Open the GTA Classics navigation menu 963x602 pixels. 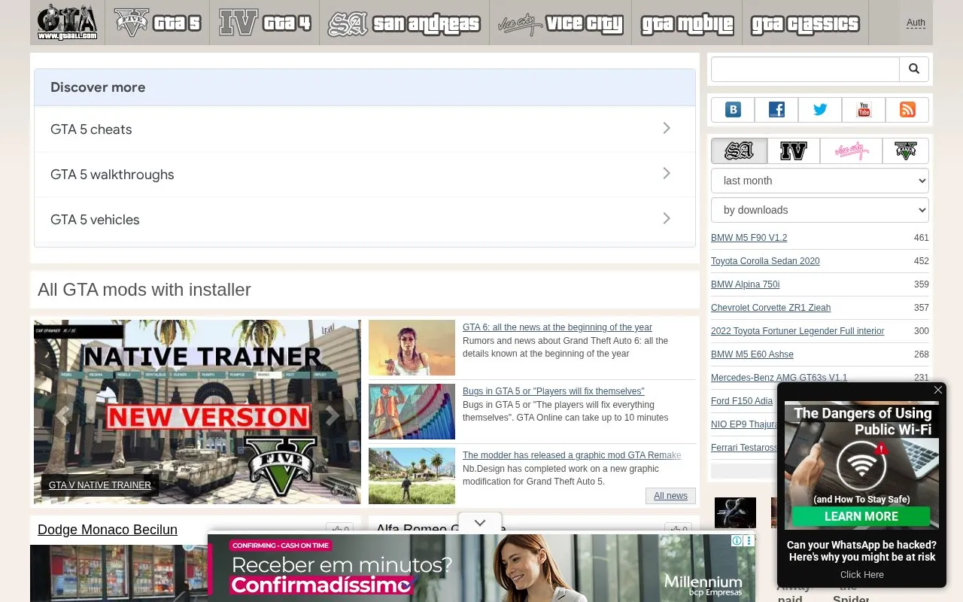coord(805,23)
